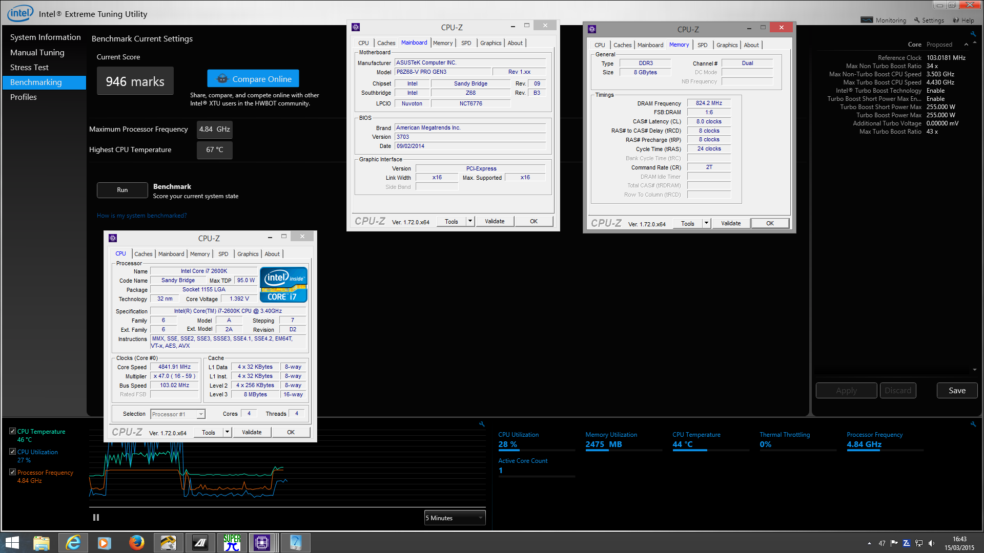Click CPU-Z Mainboard window title icon
This screenshot has height=553, width=984.
(356, 27)
